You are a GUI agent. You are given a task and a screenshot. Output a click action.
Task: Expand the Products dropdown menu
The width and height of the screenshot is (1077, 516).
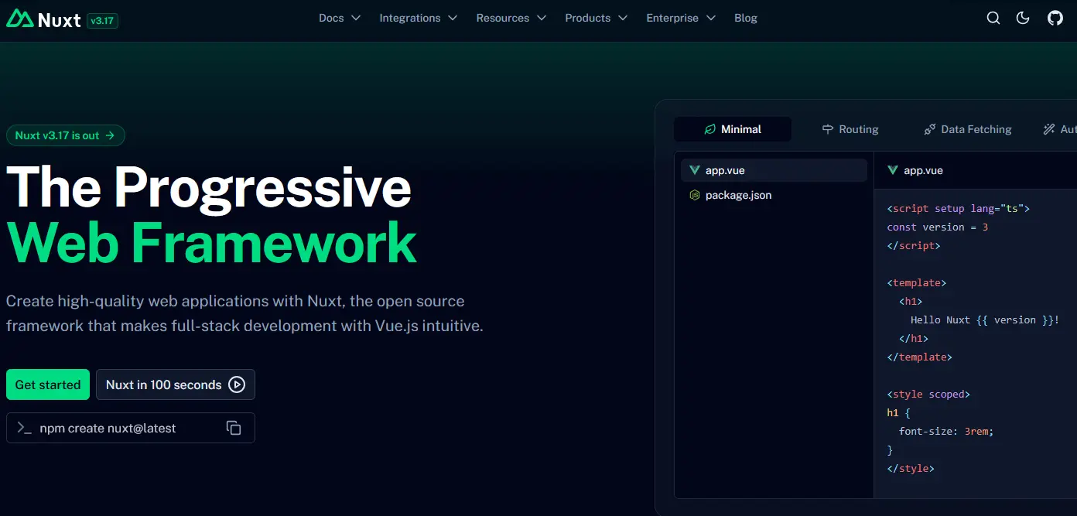(x=596, y=18)
